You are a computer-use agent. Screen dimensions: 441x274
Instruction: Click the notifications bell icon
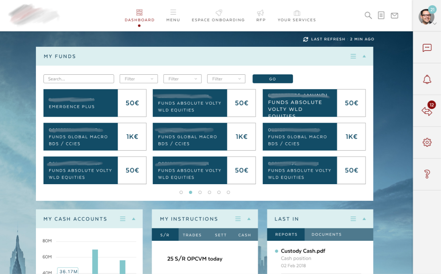tap(427, 79)
